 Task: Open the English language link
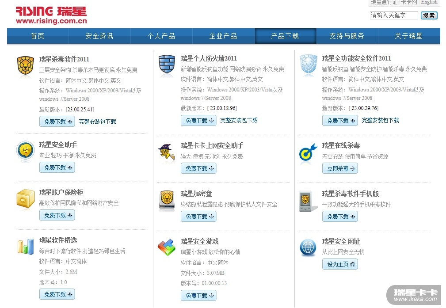[429, 2]
